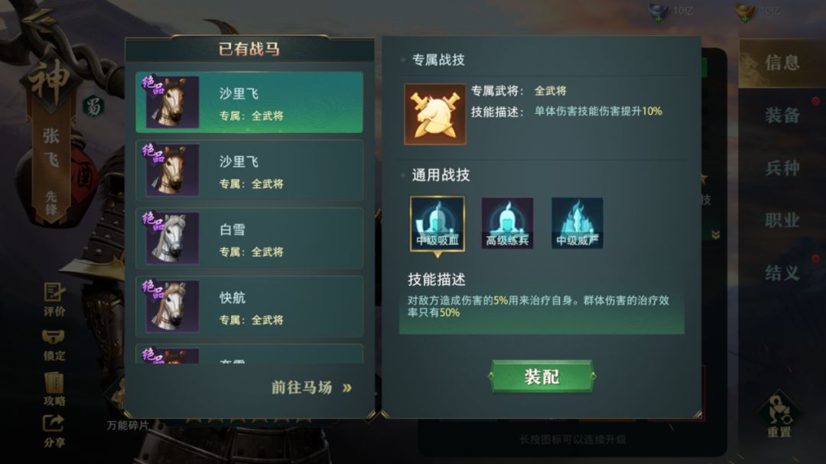Open the 评价 review icon

click(x=54, y=299)
